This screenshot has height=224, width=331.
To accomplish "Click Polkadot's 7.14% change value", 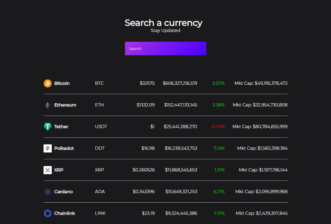I will click(x=219, y=148).
